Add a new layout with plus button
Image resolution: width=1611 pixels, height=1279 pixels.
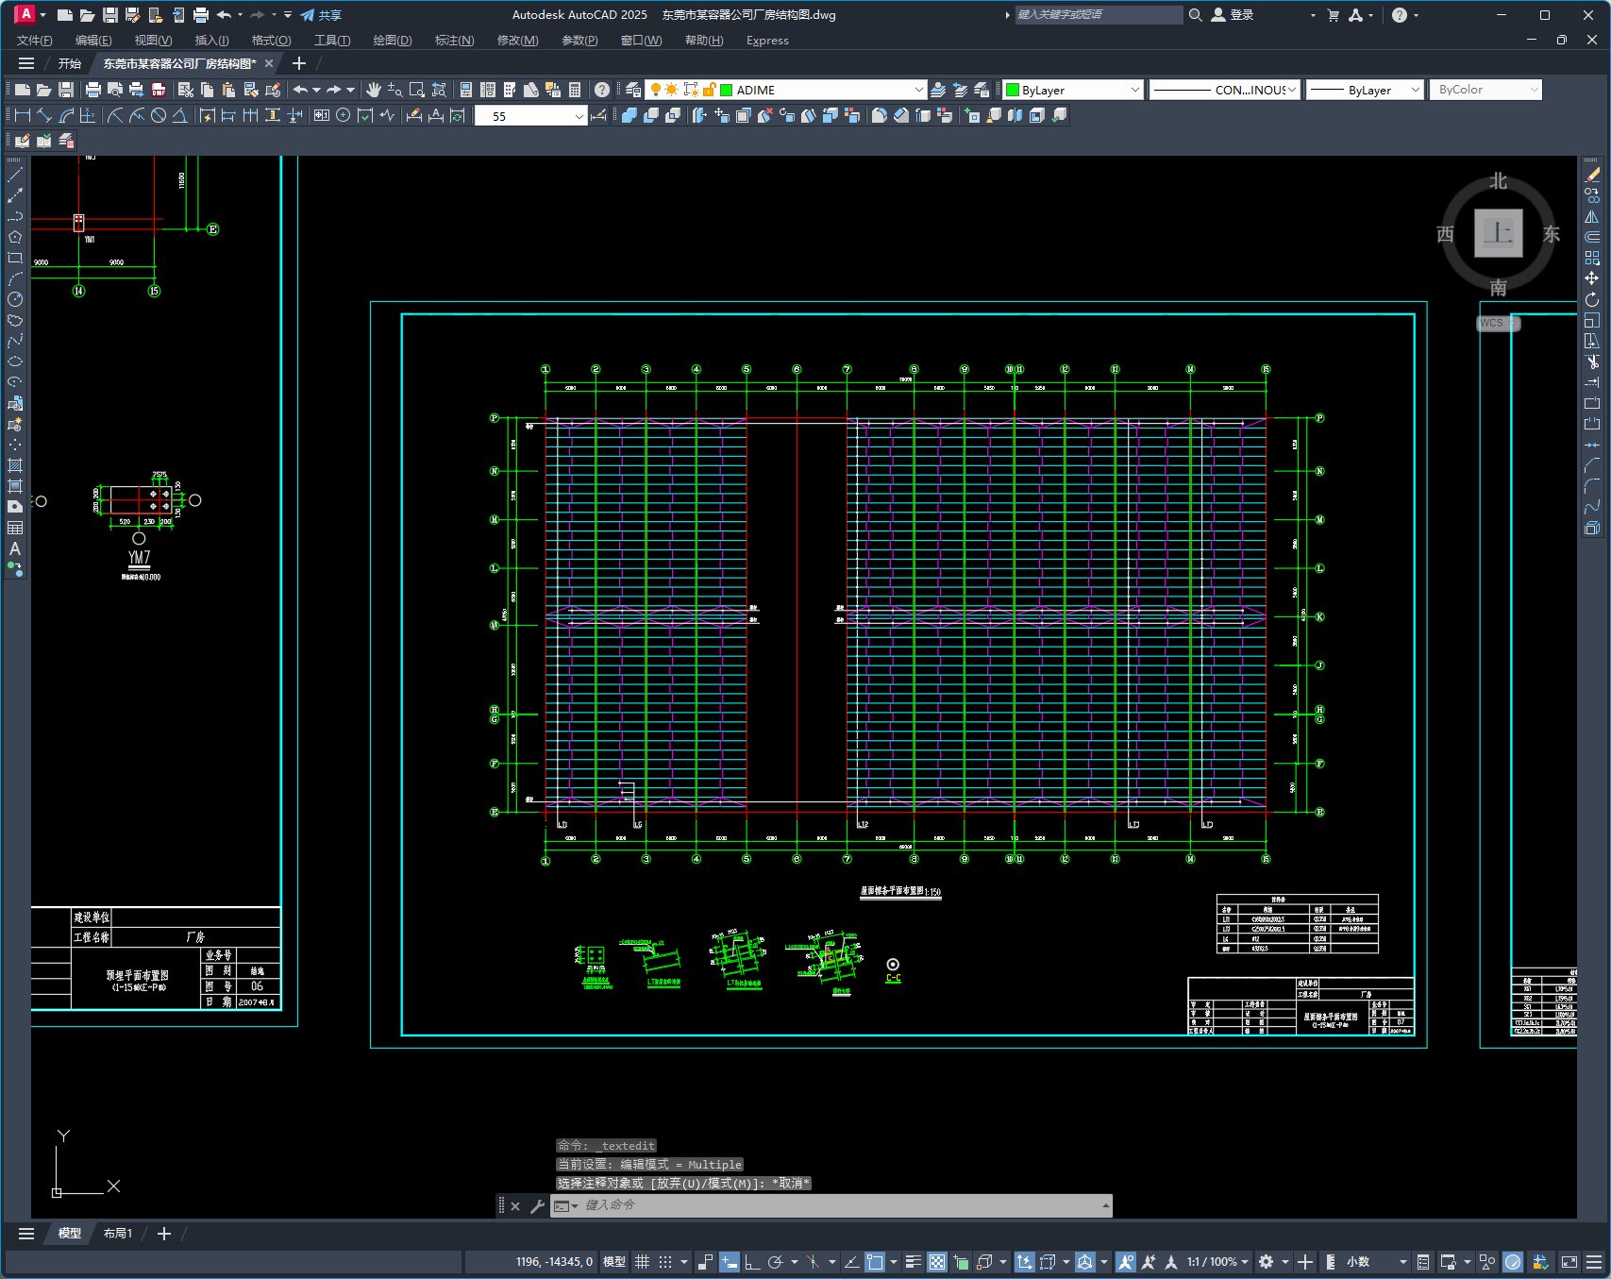[x=164, y=1234]
